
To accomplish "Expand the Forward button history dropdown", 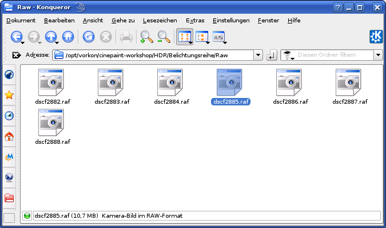I will click(39, 43).
